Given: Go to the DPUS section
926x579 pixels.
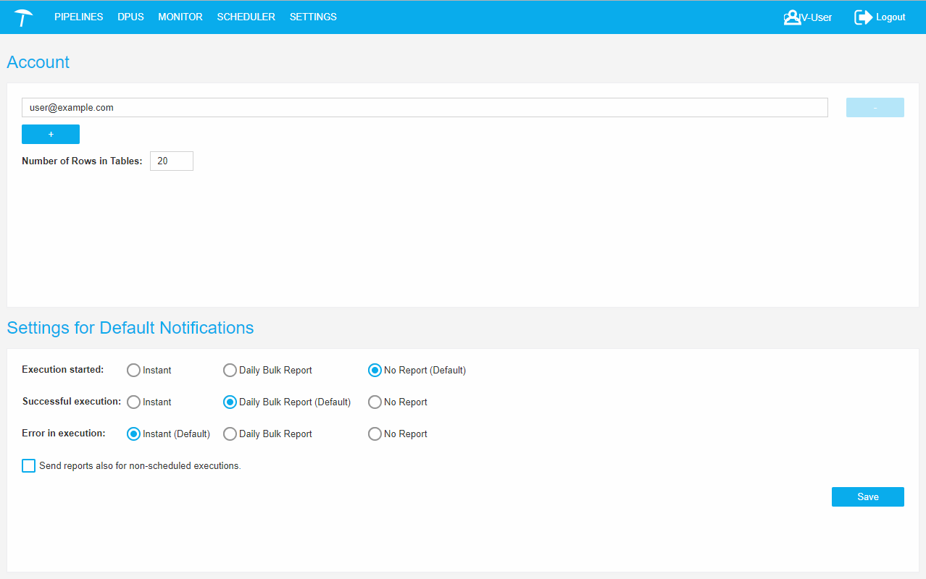Looking at the screenshot, I should (x=130, y=17).
